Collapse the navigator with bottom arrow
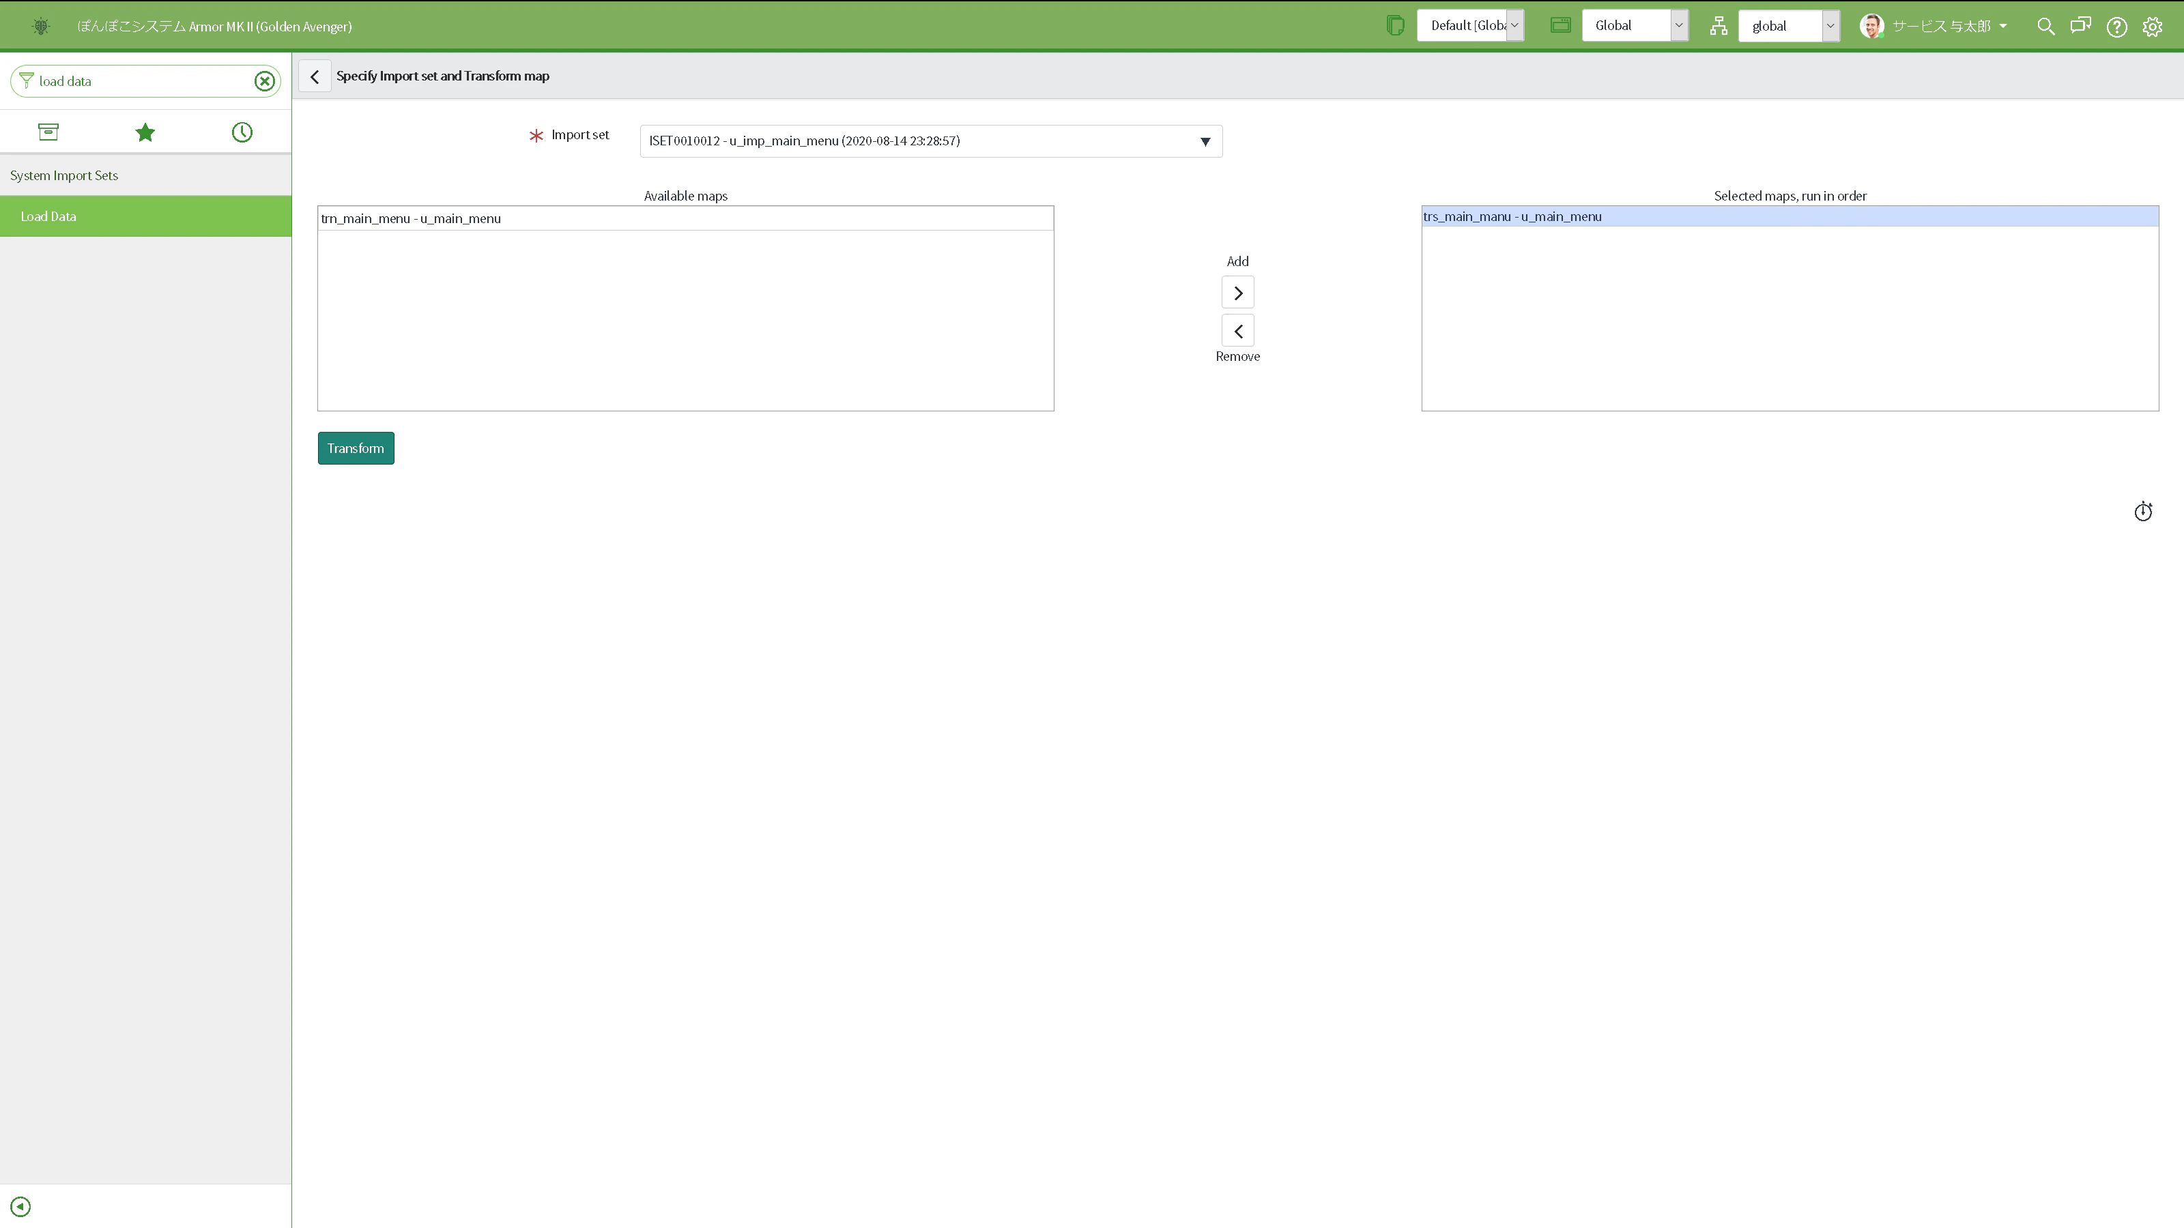 pos(20,1206)
